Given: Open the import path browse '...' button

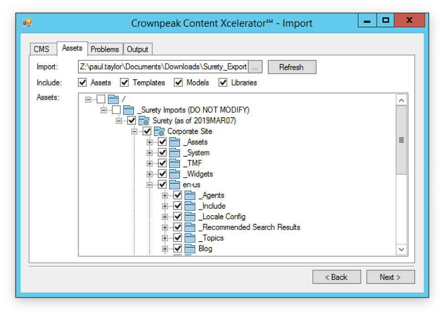Looking at the screenshot, I should coord(255,67).
